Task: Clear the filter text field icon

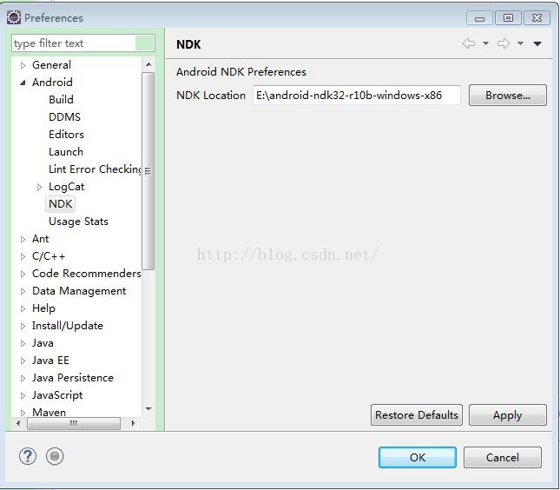Action: 145,43
